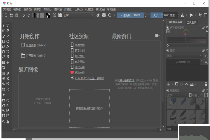Click the 新建图像 link
The image size is (210, 140).
click(x=31, y=45)
